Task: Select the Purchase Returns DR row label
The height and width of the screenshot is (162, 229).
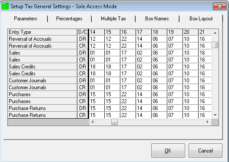Action: pos(42,108)
